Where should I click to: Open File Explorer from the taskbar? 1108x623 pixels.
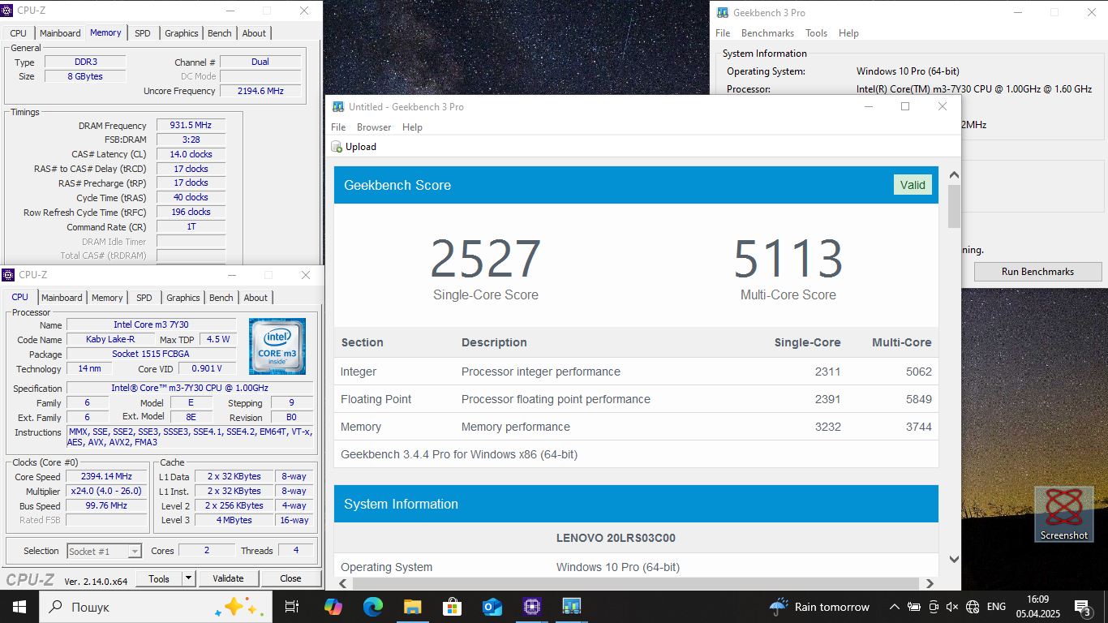point(413,607)
